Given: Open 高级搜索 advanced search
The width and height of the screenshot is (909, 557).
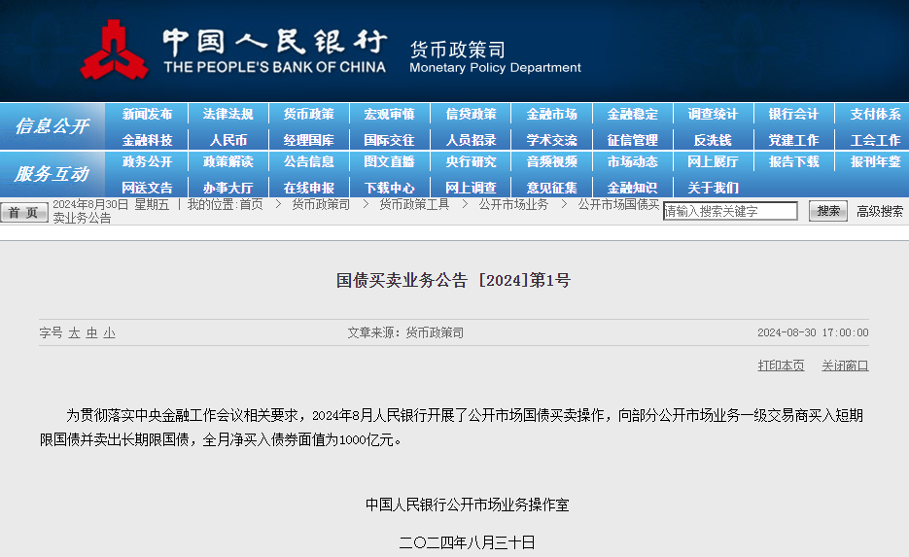Looking at the screenshot, I should pyautogui.click(x=880, y=212).
